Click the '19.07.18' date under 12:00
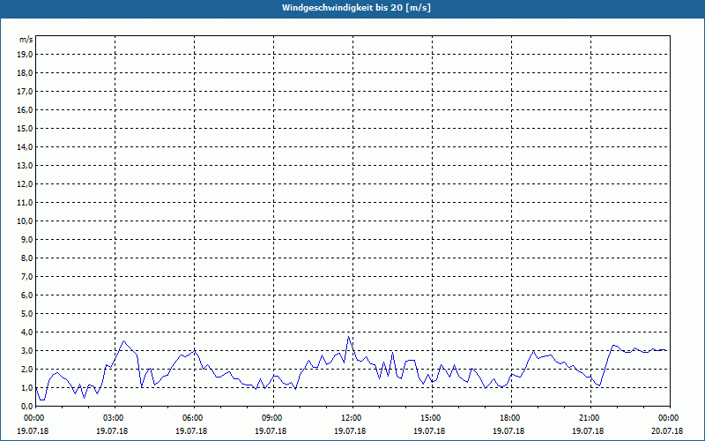Viewport: 705px width, 441px height. coord(350,431)
